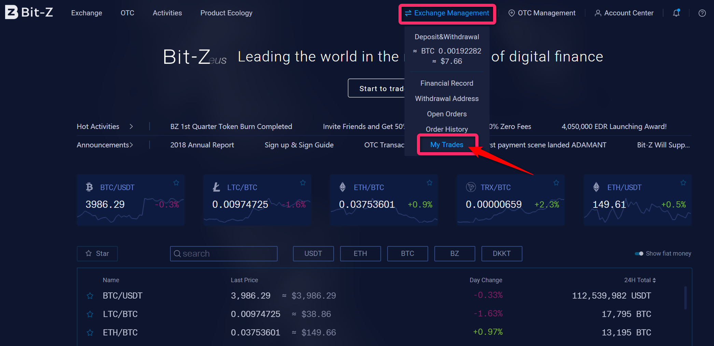
Task: Select Financial Record menu entry
Action: 447,83
